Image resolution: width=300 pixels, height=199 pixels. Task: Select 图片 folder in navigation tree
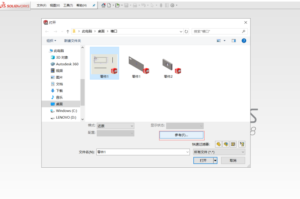(x=57, y=77)
